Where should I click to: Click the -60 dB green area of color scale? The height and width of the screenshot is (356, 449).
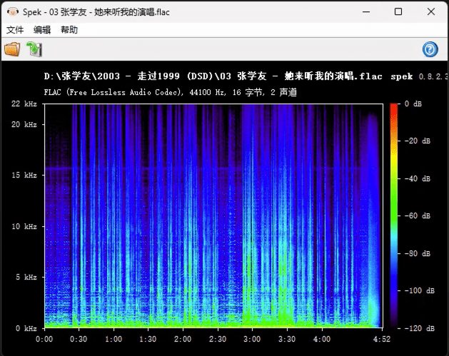394,215
